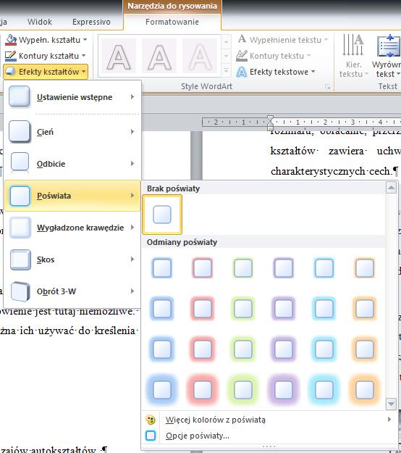
Task: Select the Formatowanie tab
Action: coord(172,22)
